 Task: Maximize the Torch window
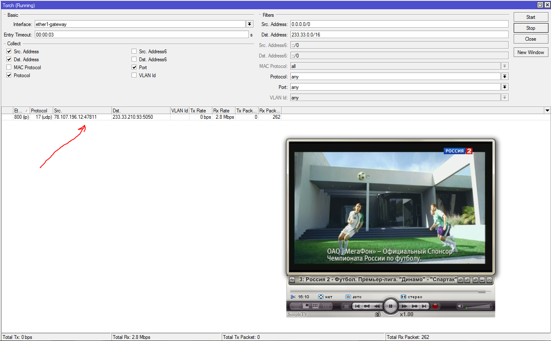pos(540,5)
